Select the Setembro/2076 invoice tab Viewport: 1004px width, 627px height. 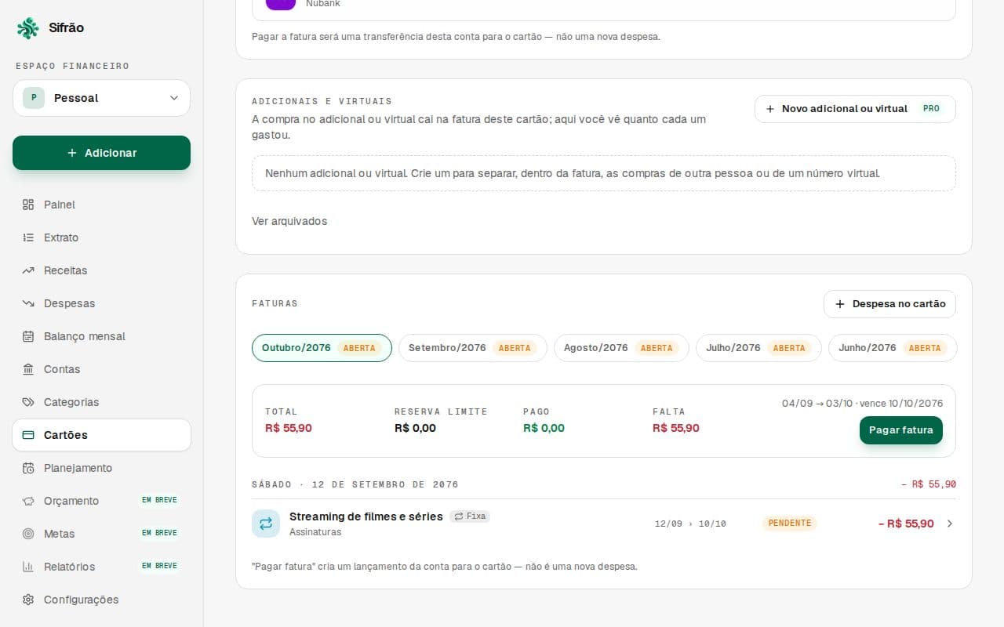(473, 348)
